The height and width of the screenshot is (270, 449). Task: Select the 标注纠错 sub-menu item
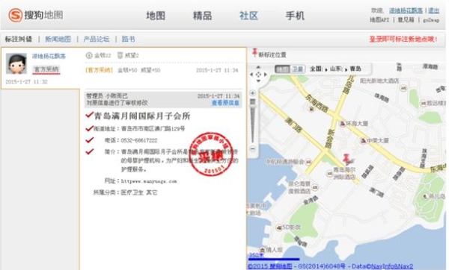[19, 39]
